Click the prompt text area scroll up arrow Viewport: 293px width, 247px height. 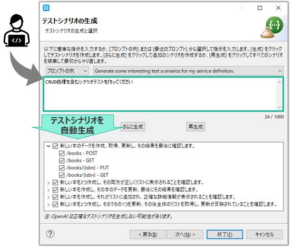[279, 82]
